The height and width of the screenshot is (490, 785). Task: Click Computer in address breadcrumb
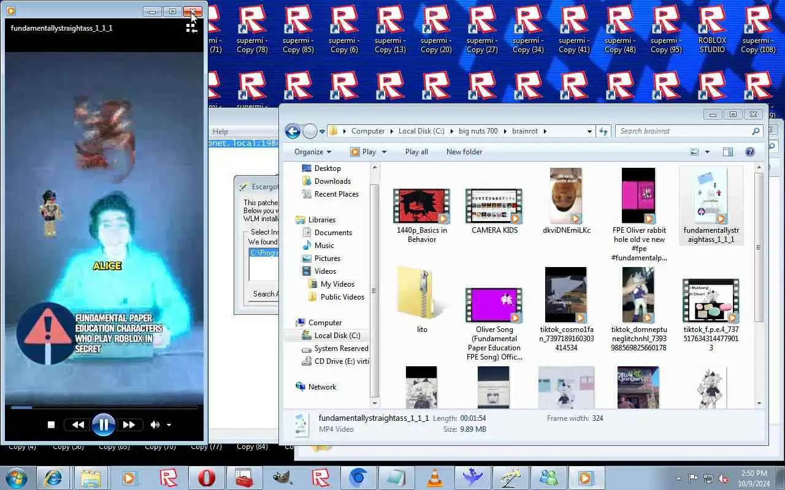pos(368,131)
